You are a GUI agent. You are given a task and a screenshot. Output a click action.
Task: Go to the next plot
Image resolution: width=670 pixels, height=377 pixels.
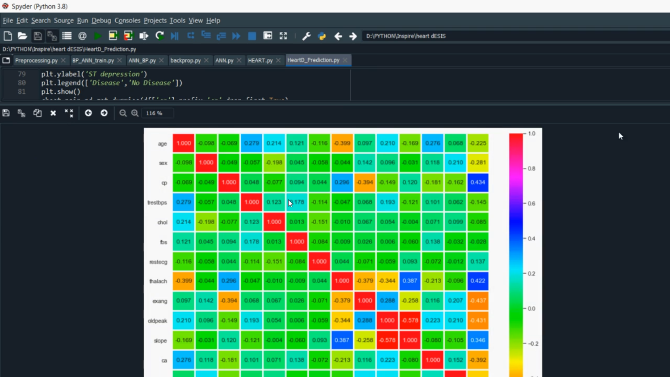tap(104, 113)
